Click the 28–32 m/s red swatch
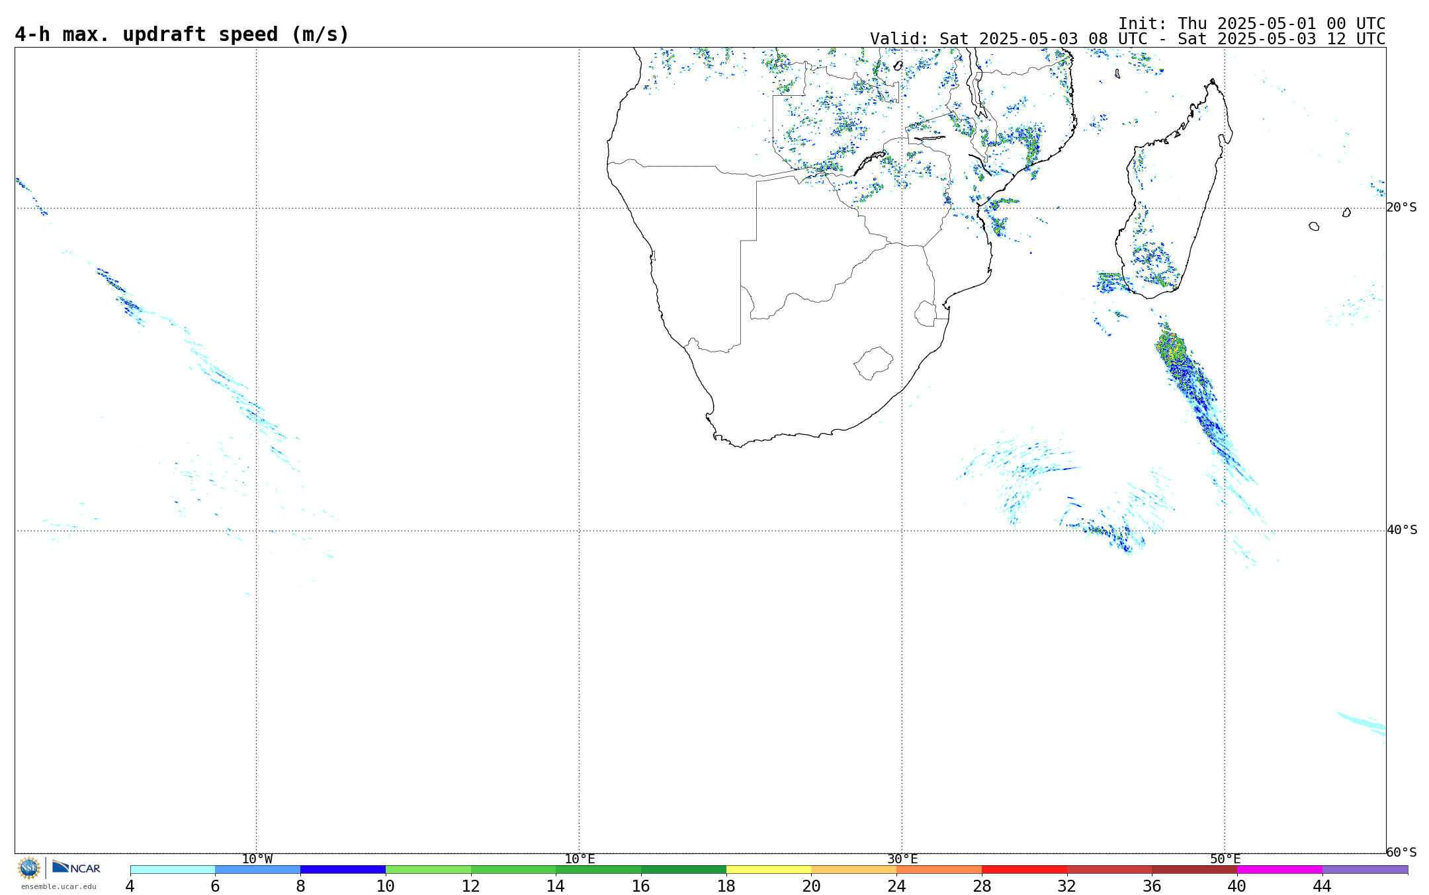The width and height of the screenshot is (1429, 895). [1024, 870]
